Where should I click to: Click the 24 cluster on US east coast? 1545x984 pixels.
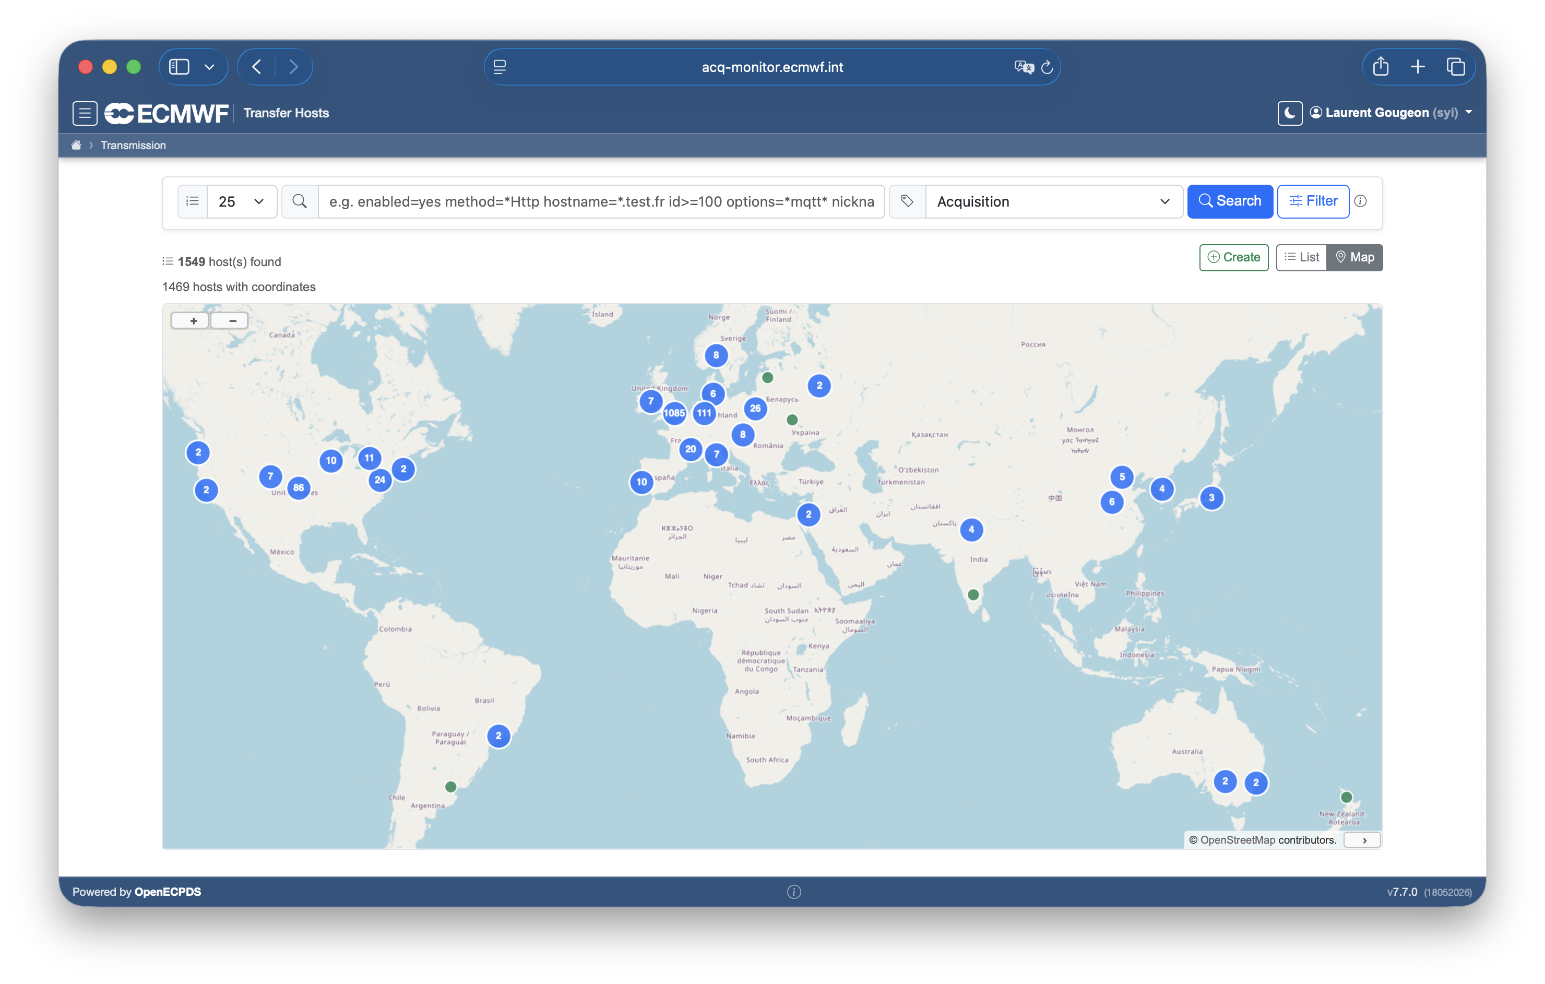point(380,480)
